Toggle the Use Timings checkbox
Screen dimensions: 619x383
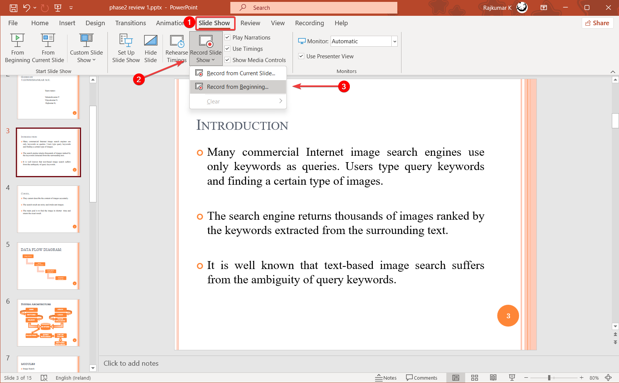[228, 49]
